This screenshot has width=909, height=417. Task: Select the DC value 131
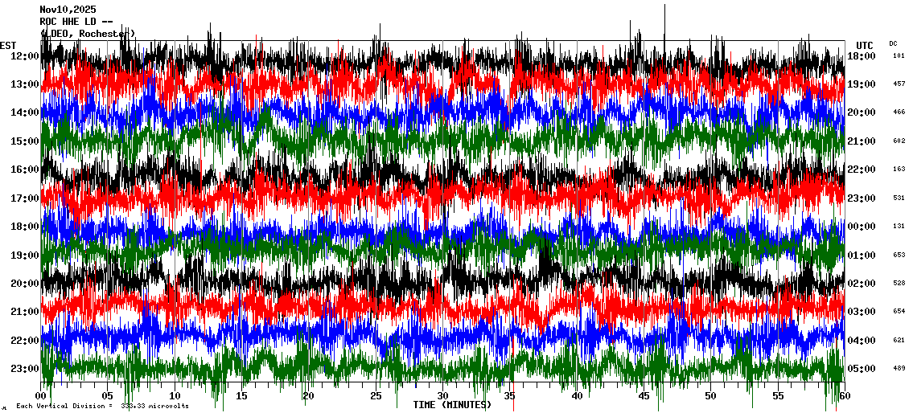(899, 227)
